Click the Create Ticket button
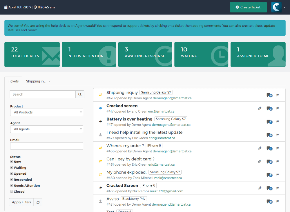This screenshot has width=290, height=212. [248, 7]
